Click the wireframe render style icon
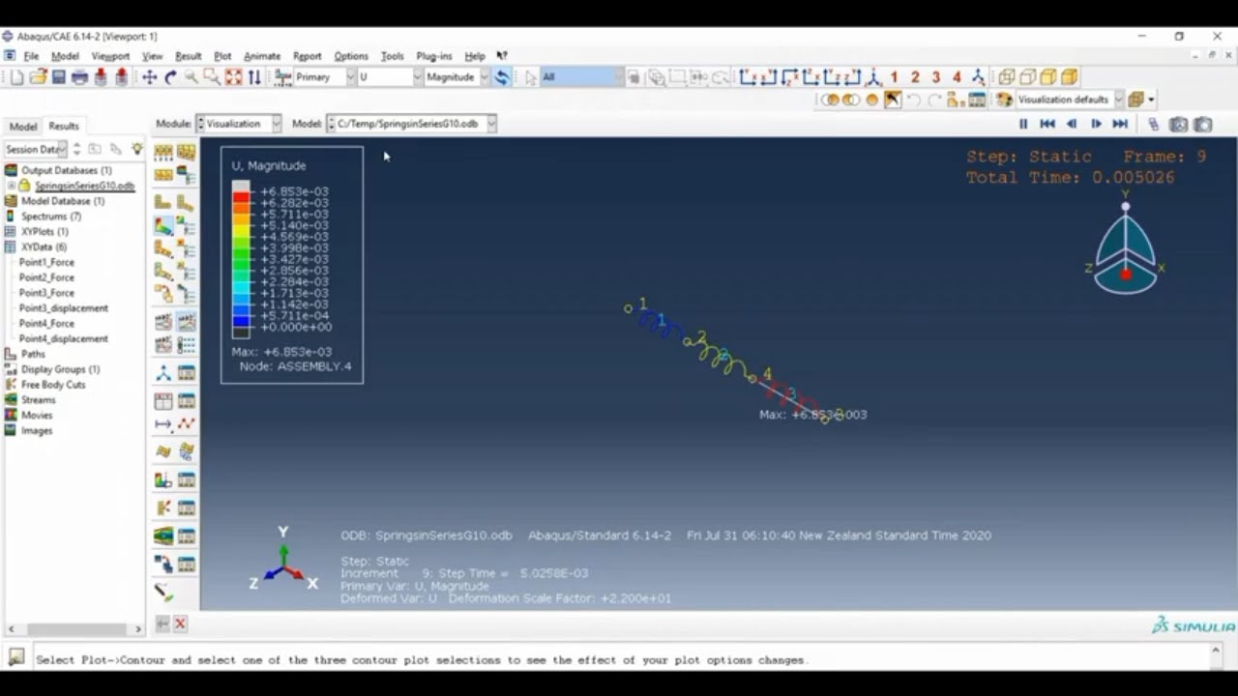 [x=1007, y=77]
